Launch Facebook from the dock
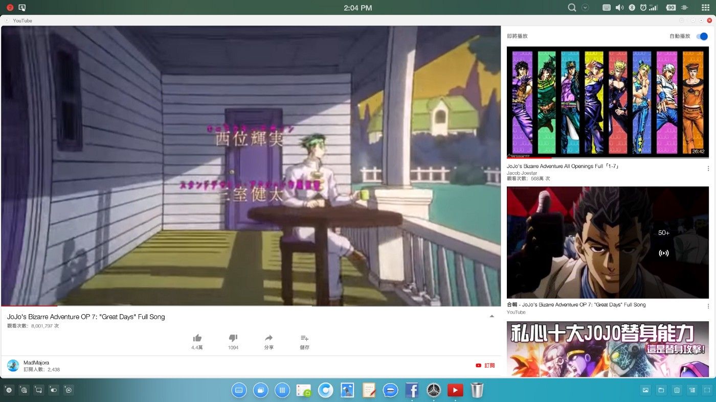 coord(412,390)
